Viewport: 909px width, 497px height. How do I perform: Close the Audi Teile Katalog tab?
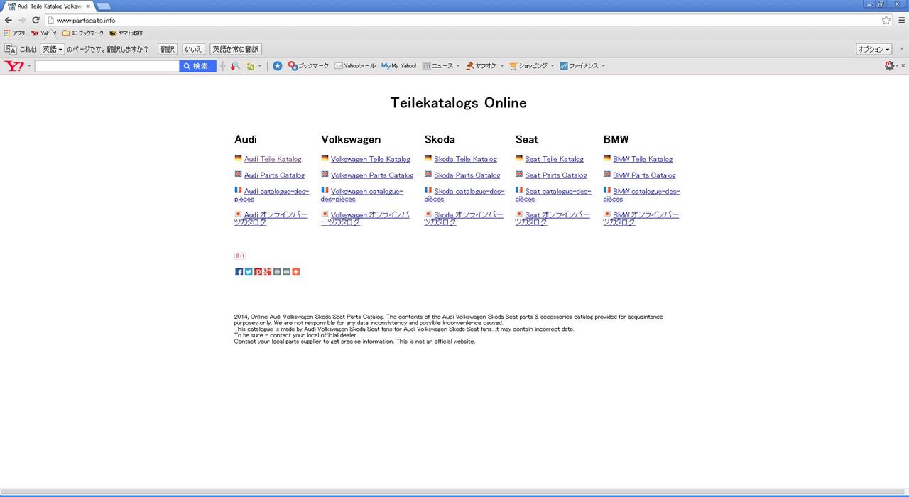(88, 6)
